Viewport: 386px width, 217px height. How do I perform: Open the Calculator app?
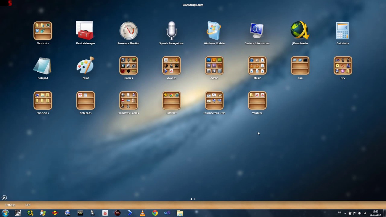(x=343, y=31)
